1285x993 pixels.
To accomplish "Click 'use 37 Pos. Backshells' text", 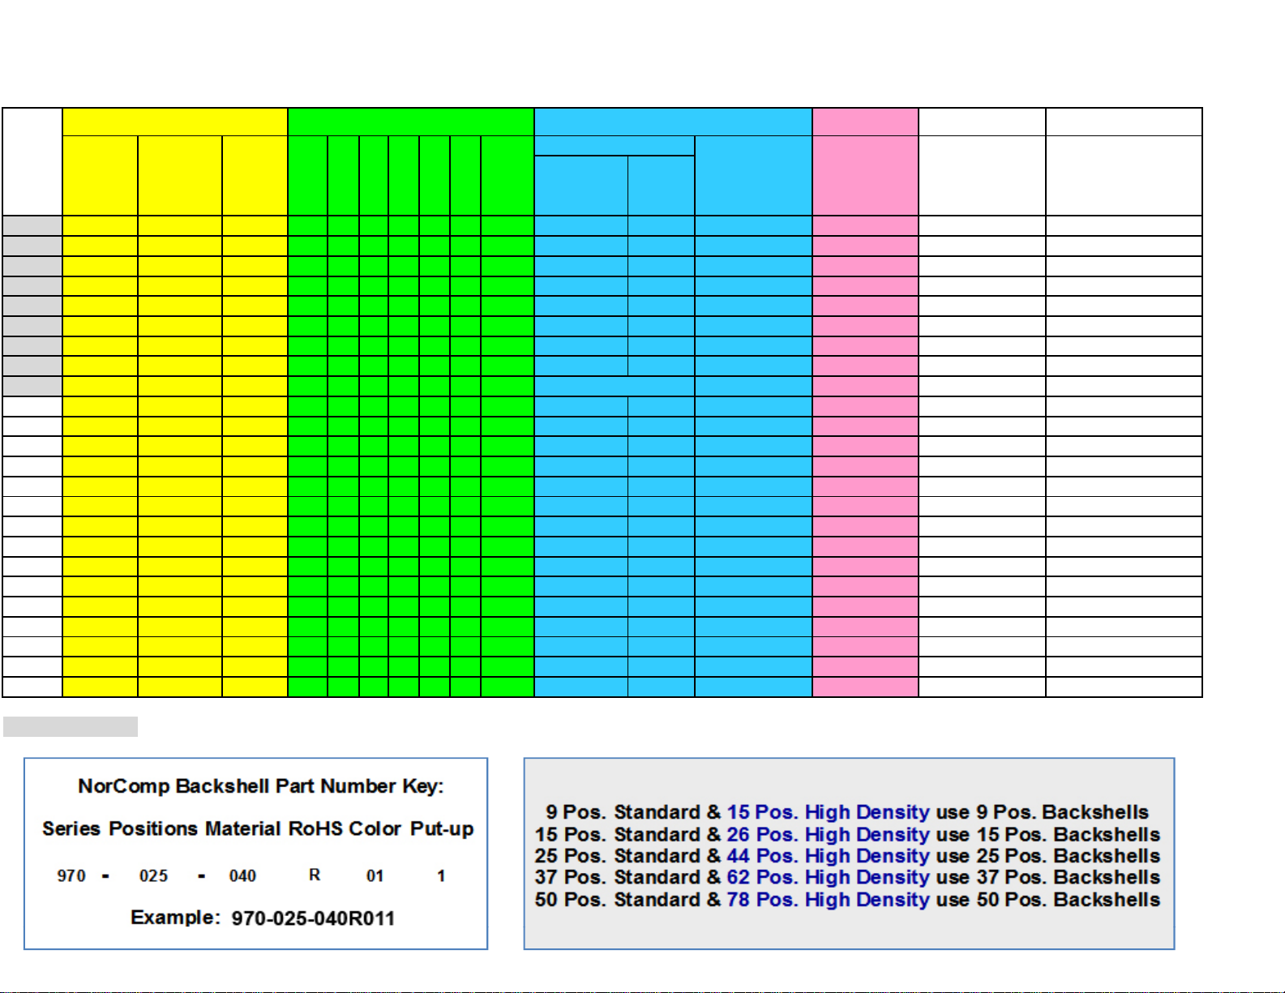I will pos(1048,877).
